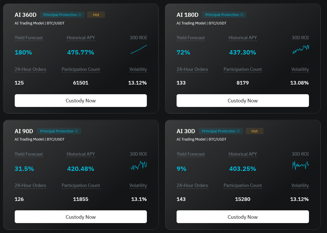This screenshot has width=327, height=233.
Task: Click Custody Now for AI 180D
Action: point(243,101)
